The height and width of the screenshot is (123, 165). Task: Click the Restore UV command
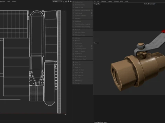click(x=78, y=81)
